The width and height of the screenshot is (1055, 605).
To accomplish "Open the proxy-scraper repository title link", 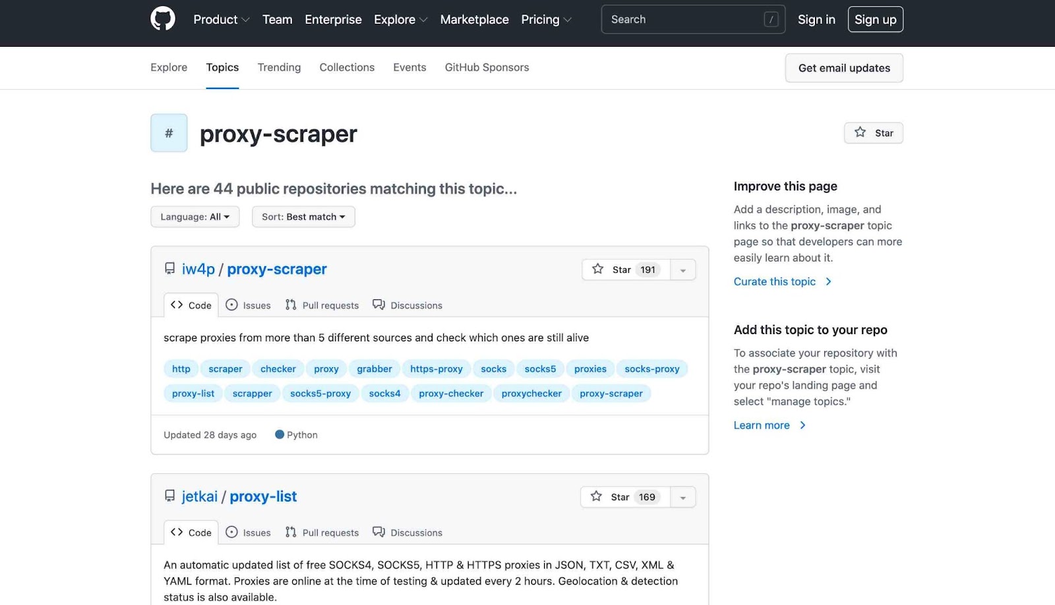I will 277,269.
